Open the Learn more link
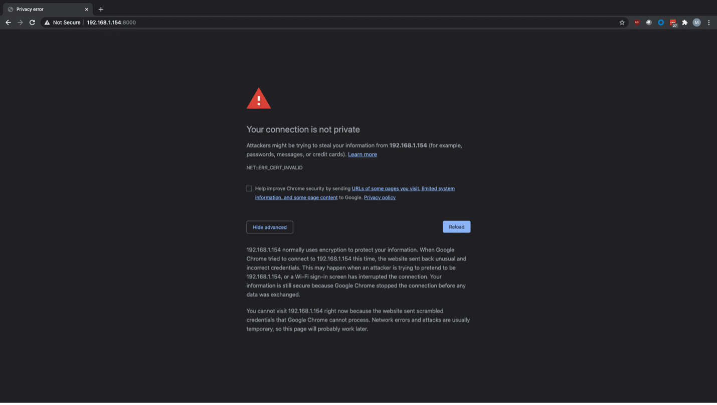Image resolution: width=717 pixels, height=405 pixels. (363, 154)
